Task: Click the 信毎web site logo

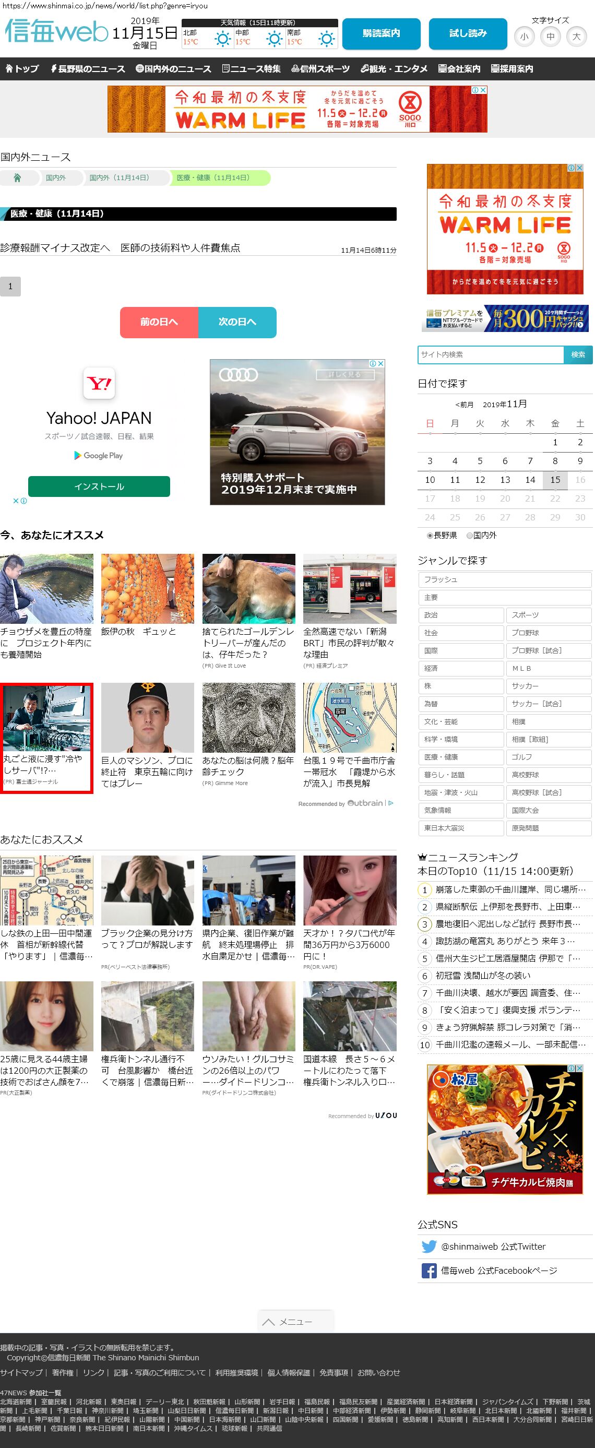Action: [x=56, y=31]
